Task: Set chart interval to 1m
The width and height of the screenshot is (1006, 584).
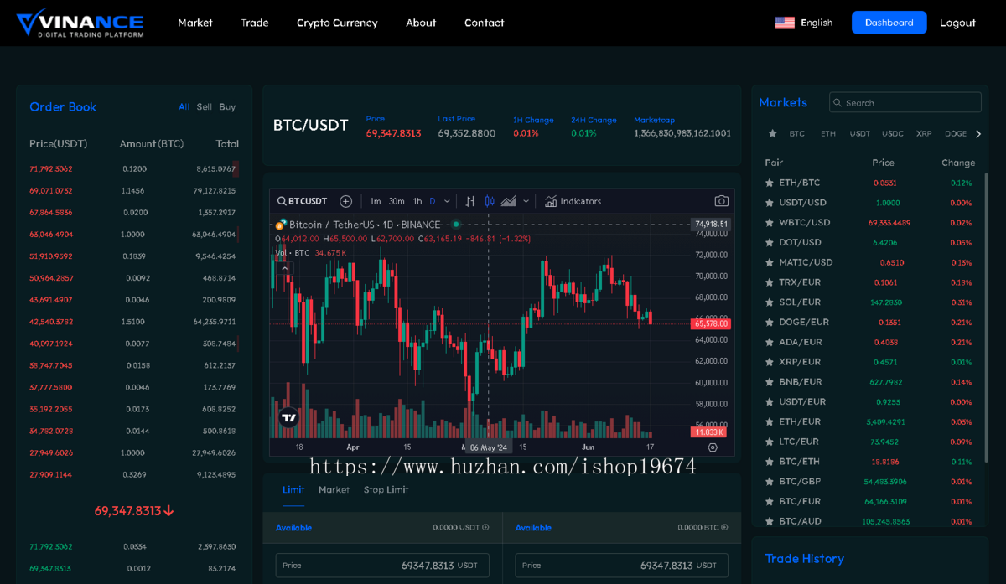Action: [x=376, y=201]
